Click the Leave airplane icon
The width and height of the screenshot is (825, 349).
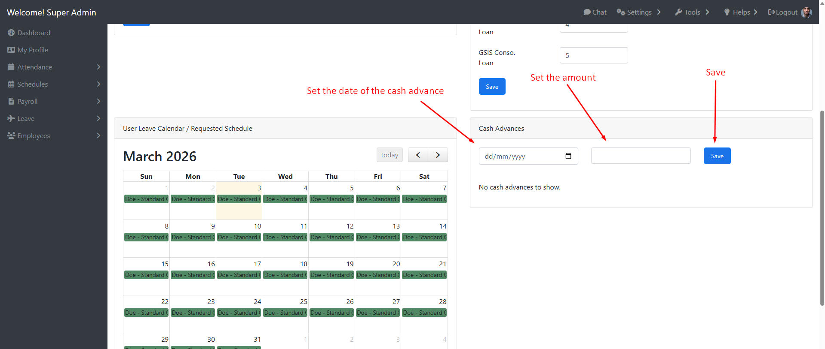click(11, 119)
